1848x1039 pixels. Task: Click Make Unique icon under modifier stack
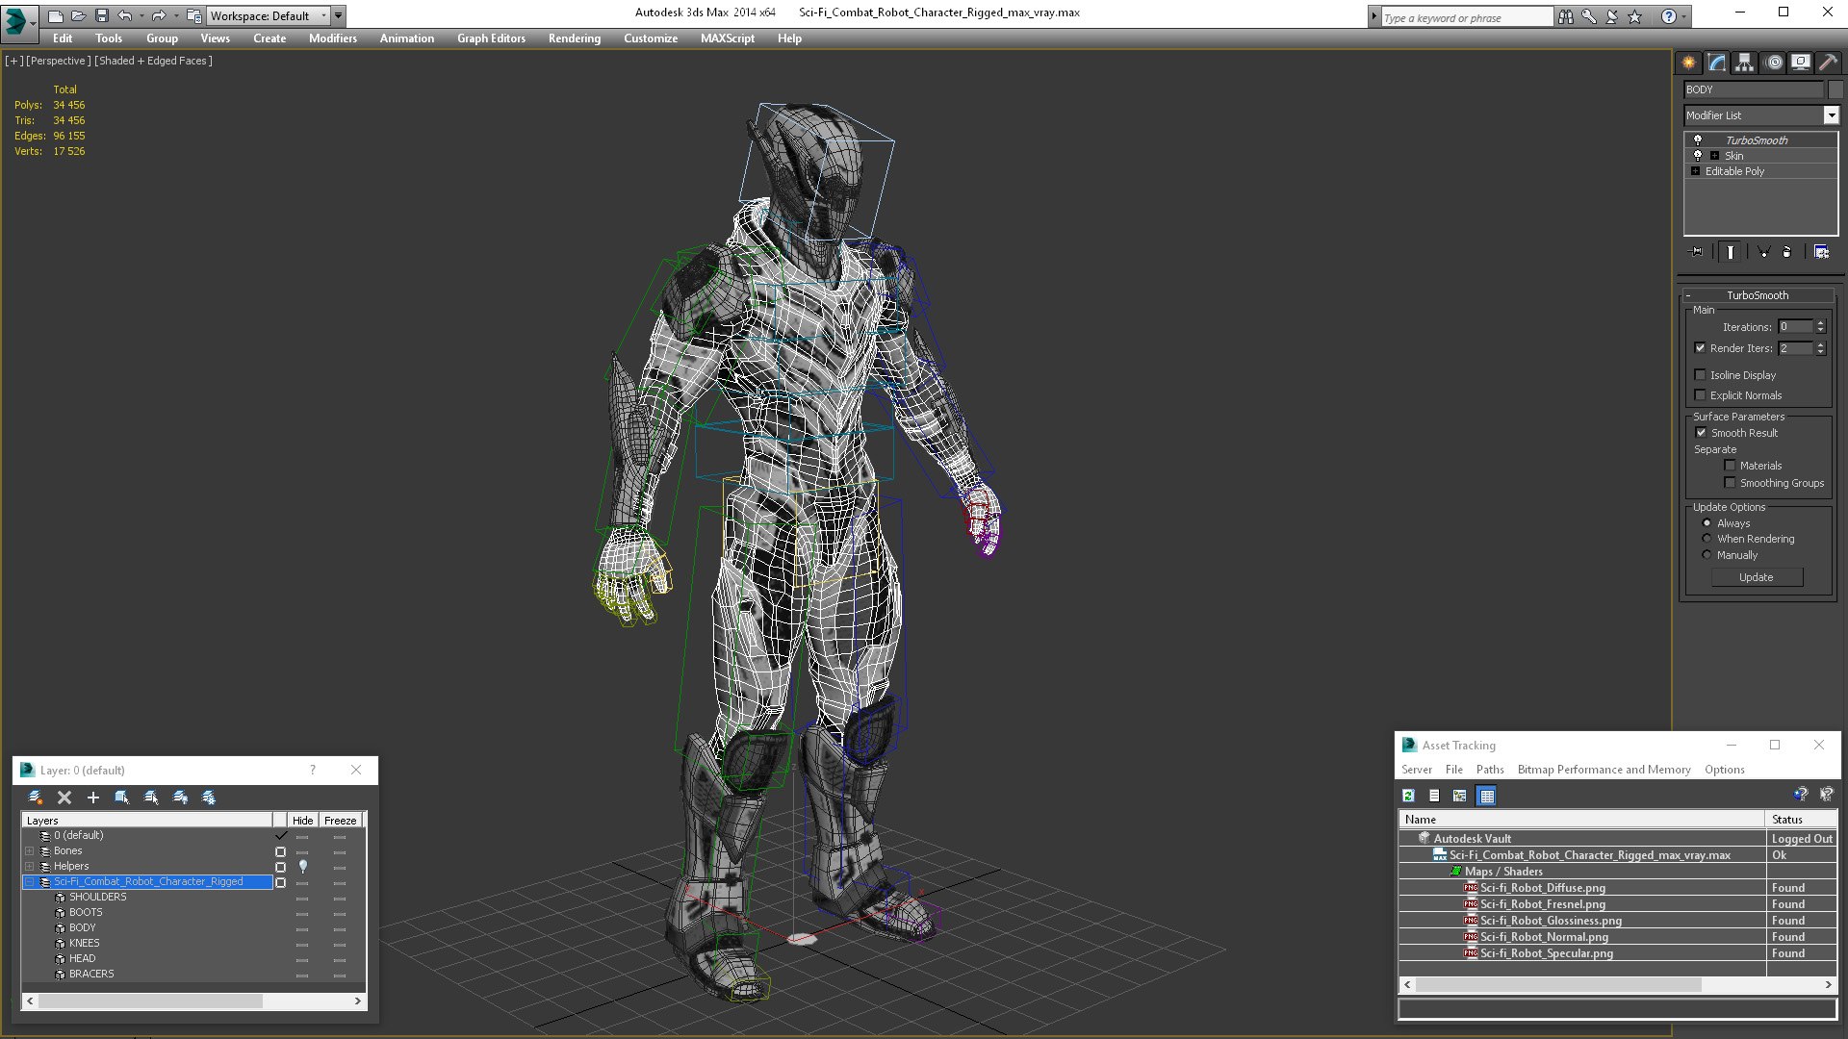click(x=1763, y=252)
